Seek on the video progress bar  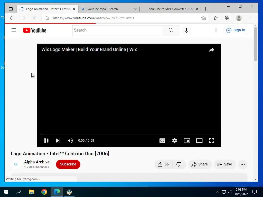coord(129,134)
